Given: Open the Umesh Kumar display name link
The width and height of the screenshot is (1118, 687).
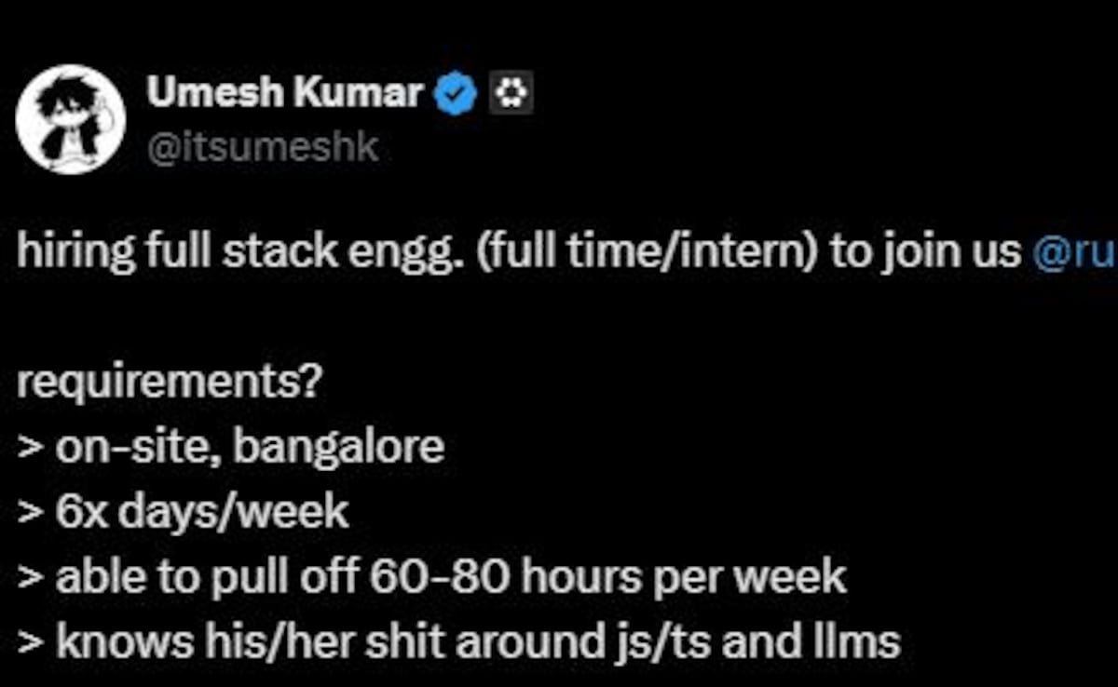Looking at the screenshot, I should click(284, 94).
